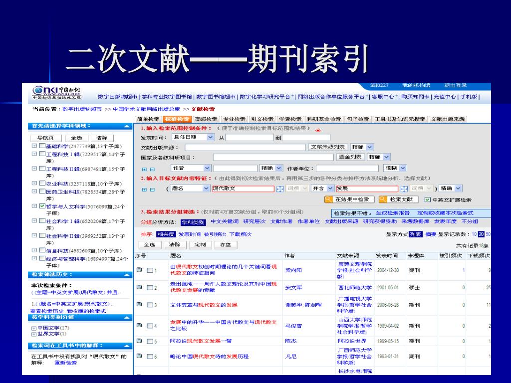Open the 具体日期 dropdown
Screen dimensions: 511x383
coord(193,137)
